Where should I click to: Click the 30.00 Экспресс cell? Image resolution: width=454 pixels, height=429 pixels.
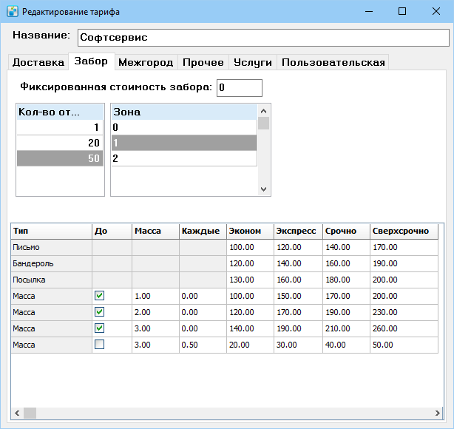click(298, 345)
